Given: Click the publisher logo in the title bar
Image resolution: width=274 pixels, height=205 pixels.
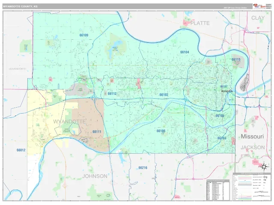Looking at the screenshot, I should point(259,6).
